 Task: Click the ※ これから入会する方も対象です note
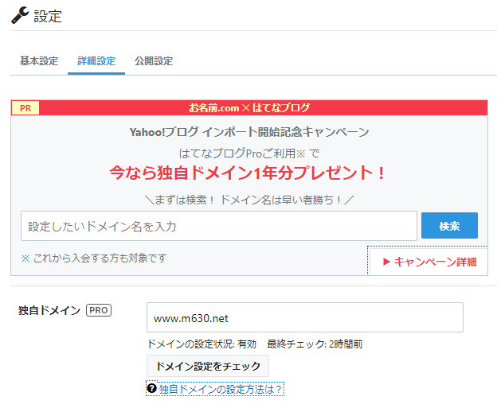(x=94, y=258)
